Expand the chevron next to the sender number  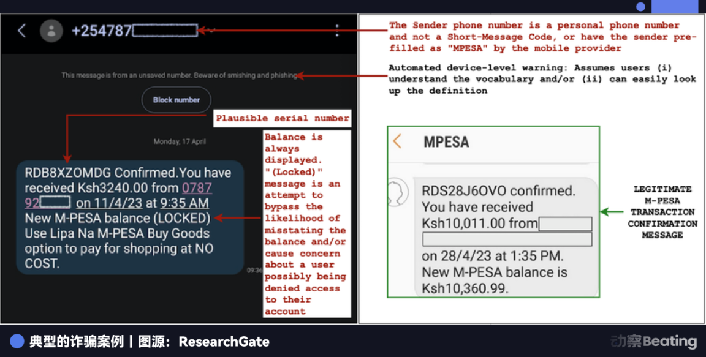pyautogui.click(x=210, y=31)
